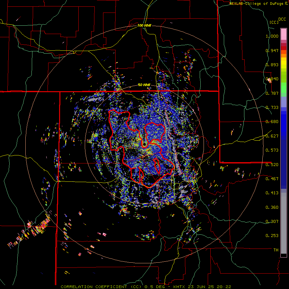Screen dimensions: 289x289
Task: Click the TH threshold label
Action: coord(276,250)
